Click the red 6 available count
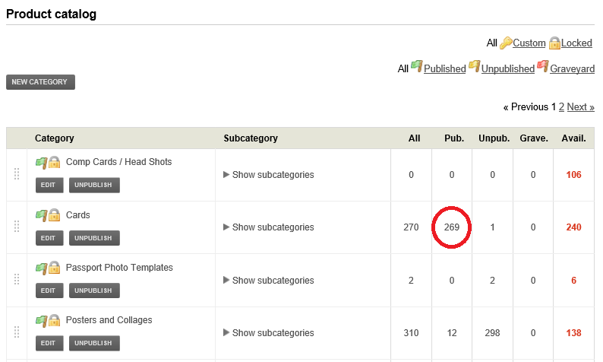 tap(574, 281)
